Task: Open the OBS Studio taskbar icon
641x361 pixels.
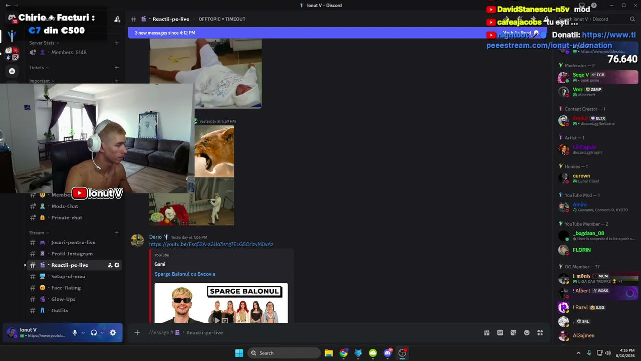Action: click(x=402, y=353)
